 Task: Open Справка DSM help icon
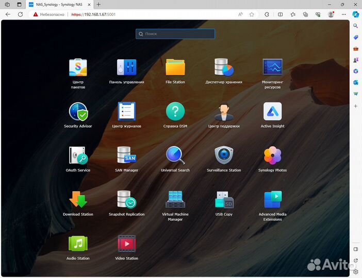(175, 112)
